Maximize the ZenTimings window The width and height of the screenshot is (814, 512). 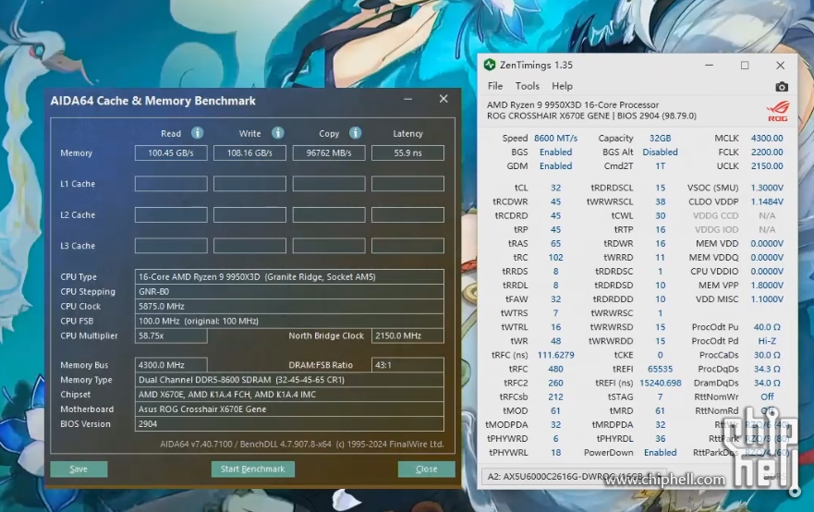point(745,66)
